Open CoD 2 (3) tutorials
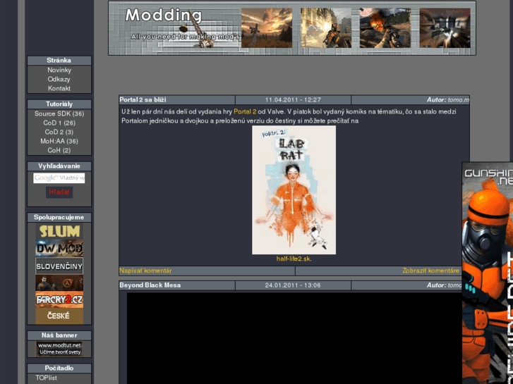Image resolution: width=513 pixels, height=384 pixels. point(59,132)
